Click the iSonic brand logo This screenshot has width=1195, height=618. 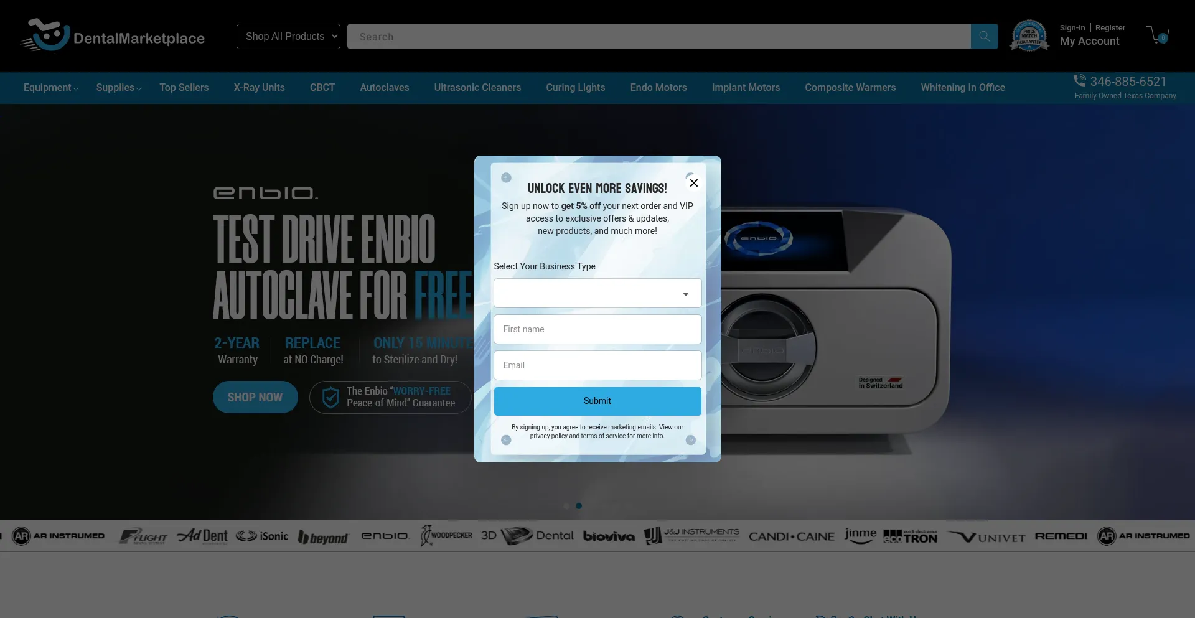click(x=262, y=536)
